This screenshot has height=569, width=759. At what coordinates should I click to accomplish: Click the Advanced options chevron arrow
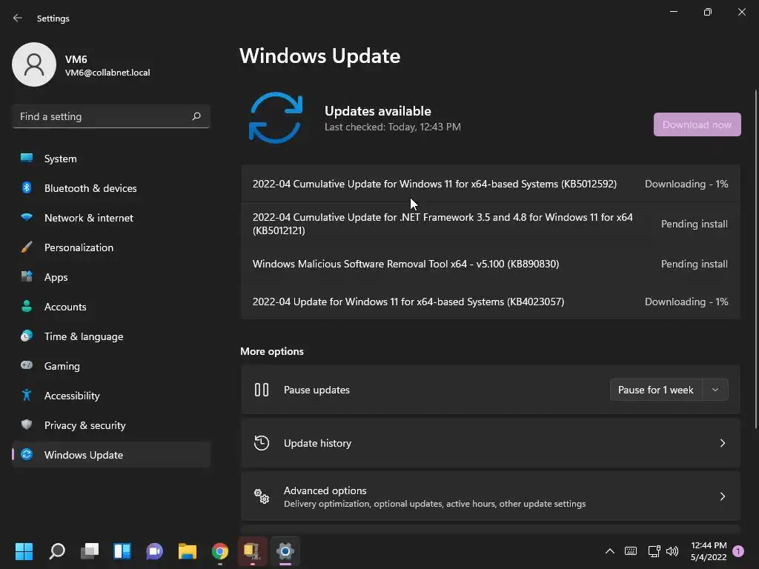point(722,496)
